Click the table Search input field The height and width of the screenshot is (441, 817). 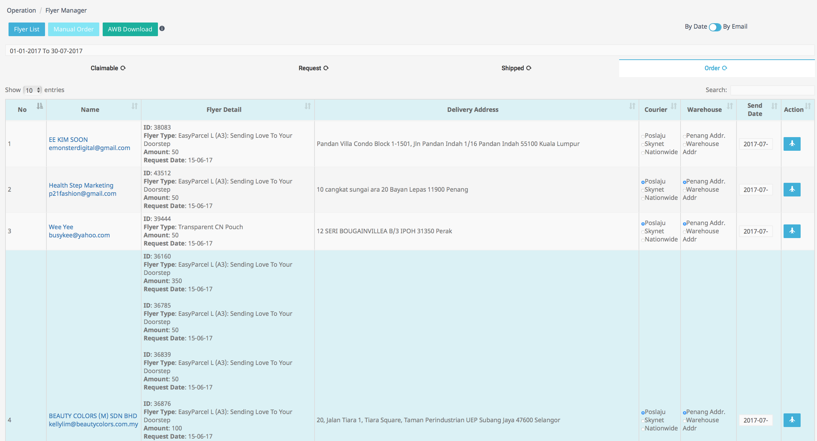pos(772,90)
